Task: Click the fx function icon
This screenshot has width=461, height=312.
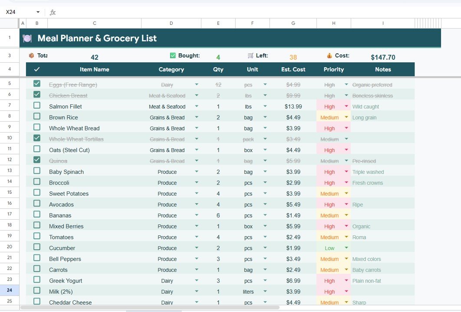Action: pyautogui.click(x=53, y=12)
